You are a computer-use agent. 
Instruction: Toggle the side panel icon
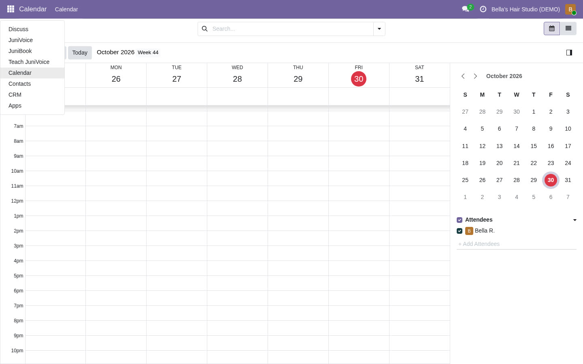click(569, 53)
